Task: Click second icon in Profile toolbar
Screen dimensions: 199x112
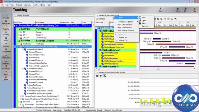Action: click(101, 76)
